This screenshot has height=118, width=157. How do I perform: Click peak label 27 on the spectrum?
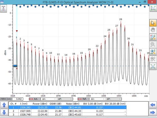coord(117,26)
